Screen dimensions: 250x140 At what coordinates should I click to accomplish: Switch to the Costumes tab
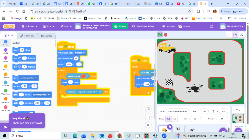point(27,36)
